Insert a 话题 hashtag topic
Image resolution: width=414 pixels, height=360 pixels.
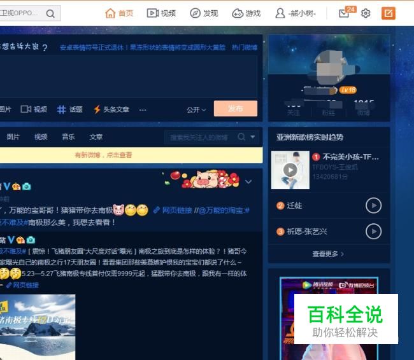pos(70,109)
